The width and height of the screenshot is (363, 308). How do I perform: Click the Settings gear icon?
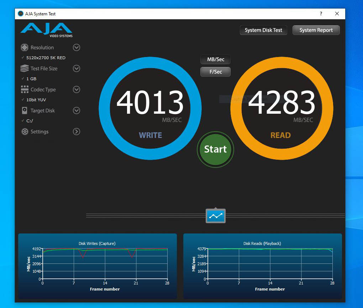click(25, 132)
